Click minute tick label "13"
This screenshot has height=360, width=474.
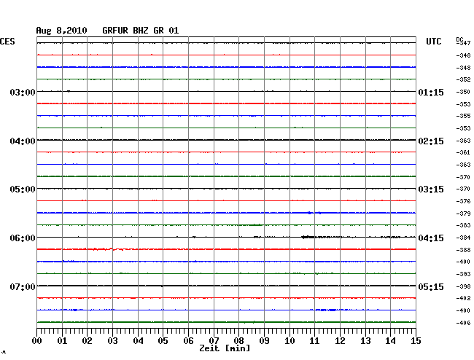tap(365, 341)
